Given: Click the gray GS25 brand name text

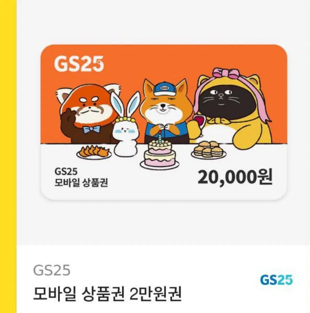Looking at the screenshot, I should pyautogui.click(x=52, y=270).
